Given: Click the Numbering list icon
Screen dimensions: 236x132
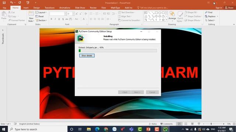Looking at the screenshot, I should click(x=97, y=14).
